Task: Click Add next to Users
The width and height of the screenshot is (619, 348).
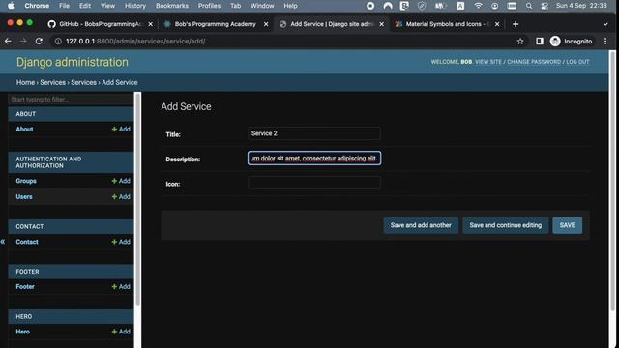Action: 121,196
